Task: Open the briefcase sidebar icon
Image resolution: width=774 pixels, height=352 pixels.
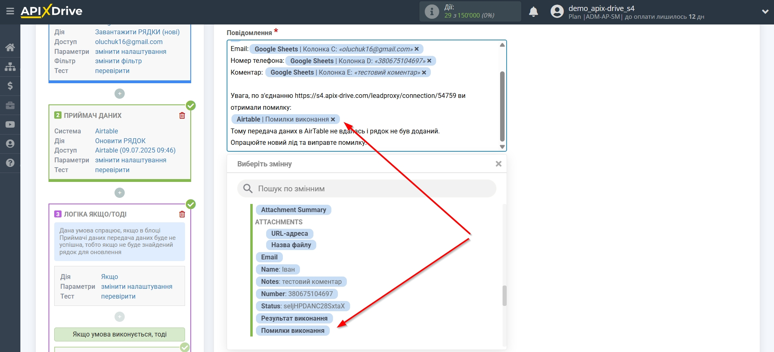Action: (x=10, y=105)
